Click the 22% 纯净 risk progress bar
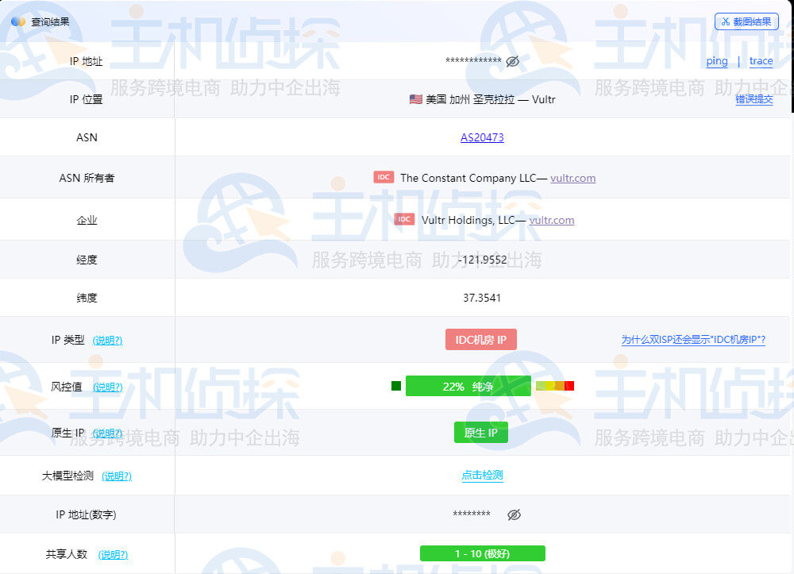 468,385
